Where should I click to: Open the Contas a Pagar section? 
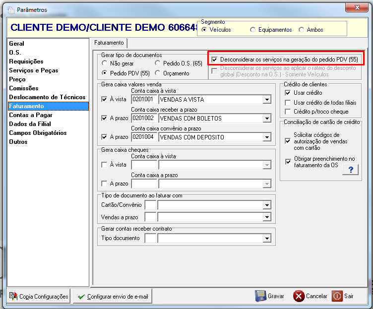point(31,115)
